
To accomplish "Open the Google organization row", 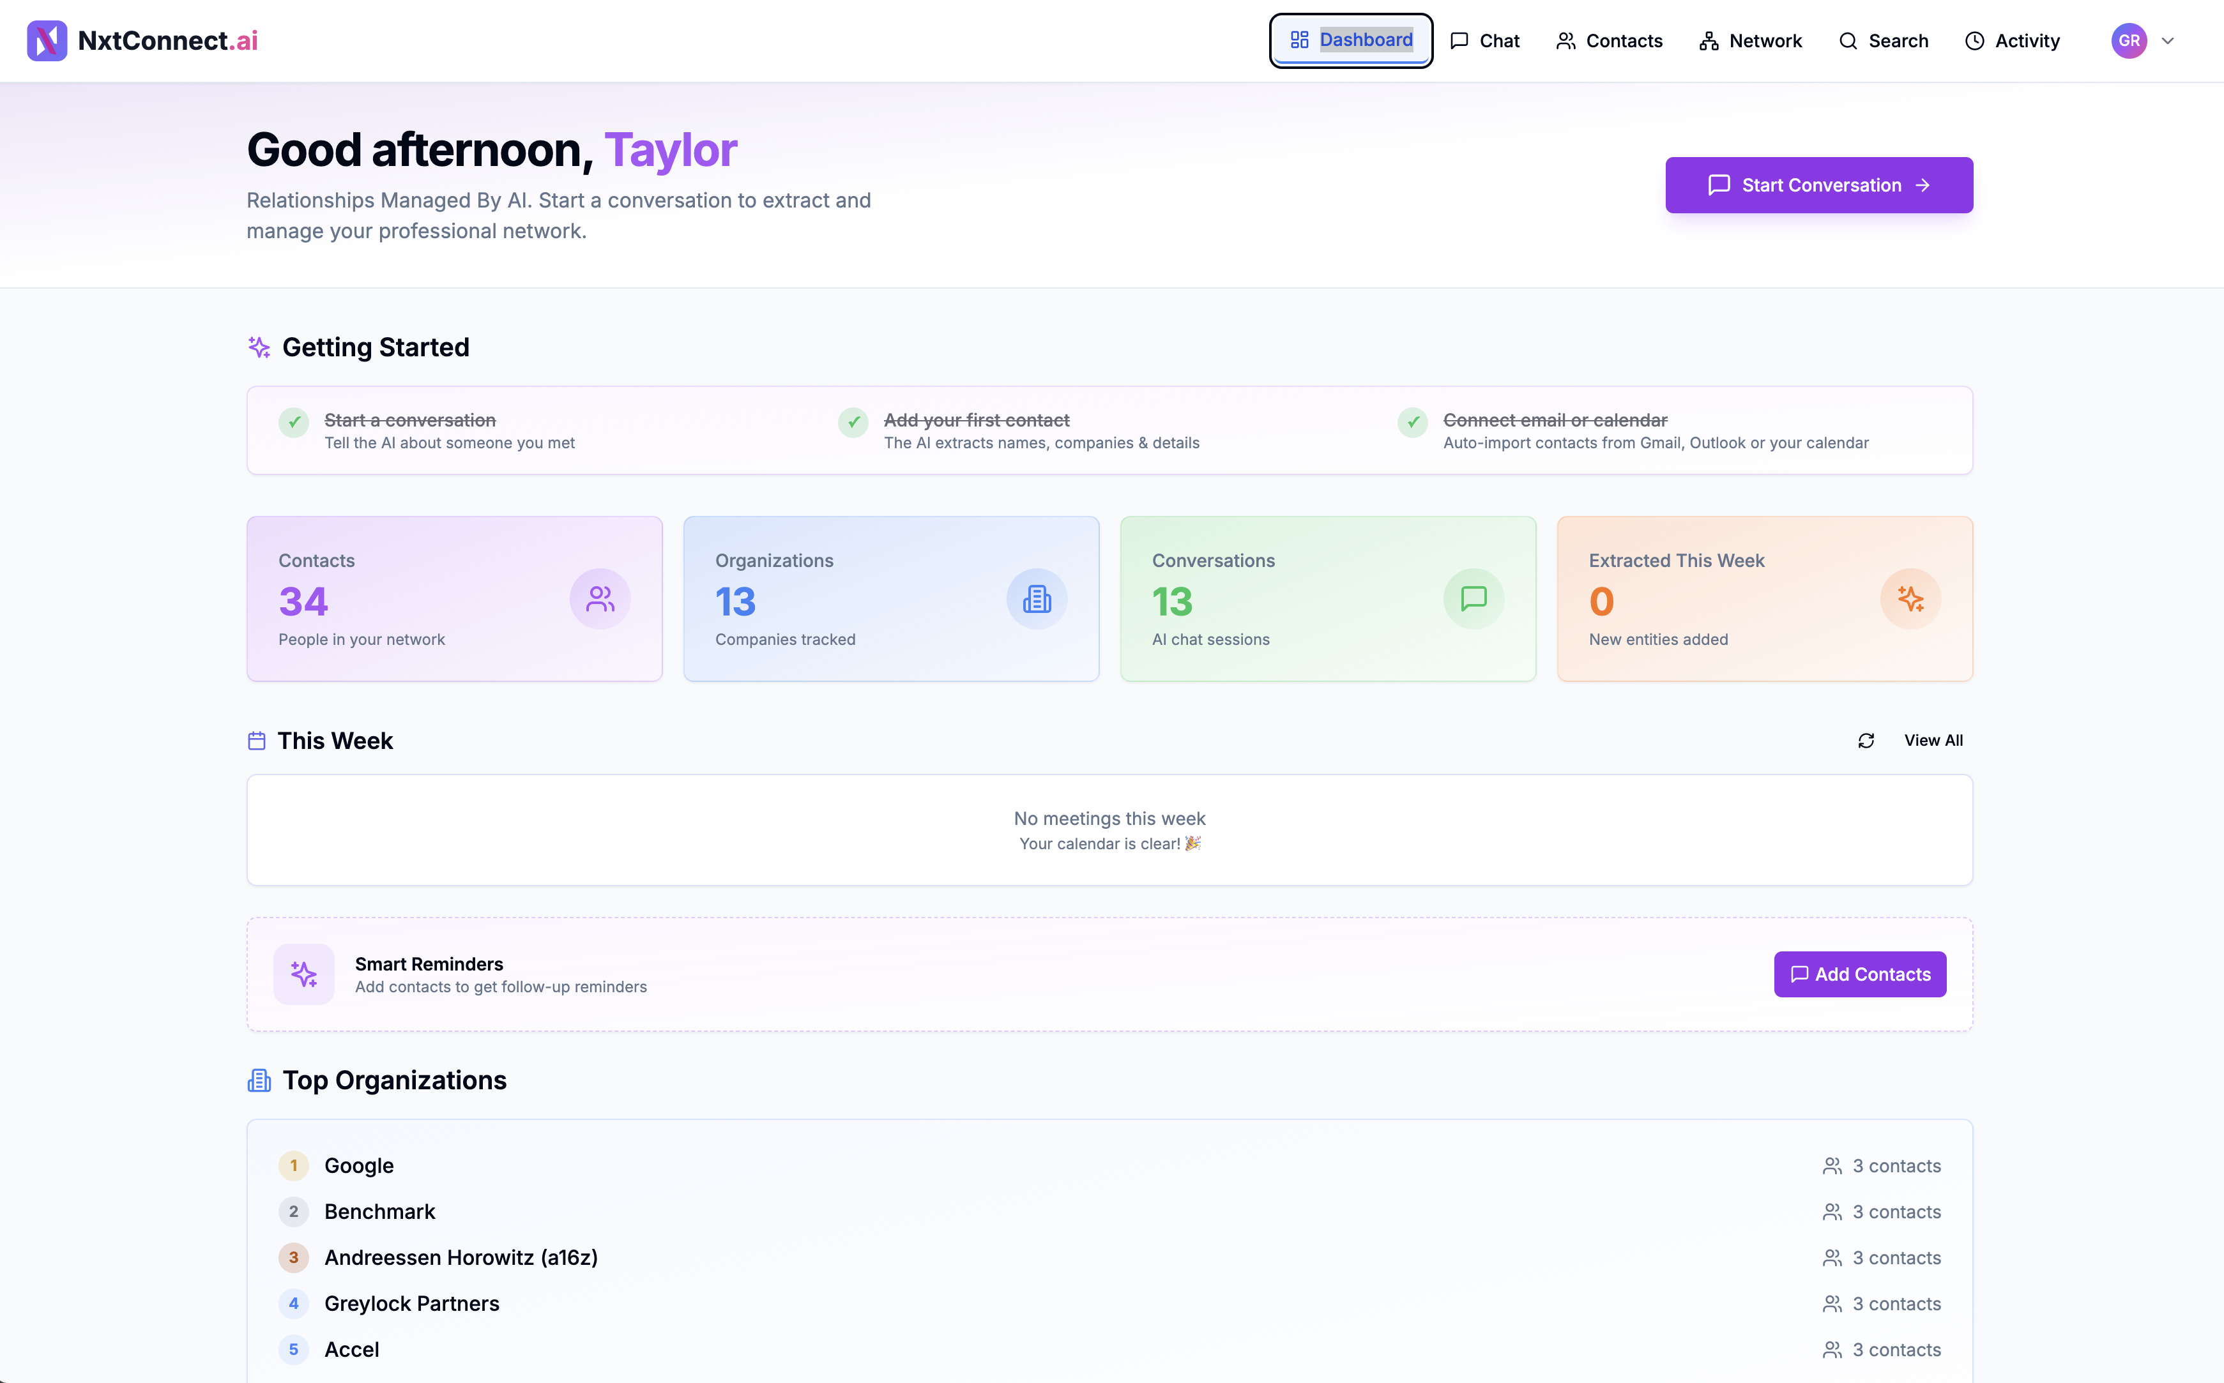I will tap(1109, 1165).
